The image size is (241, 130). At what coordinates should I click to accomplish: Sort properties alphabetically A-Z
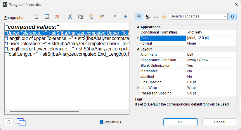click(x=148, y=17)
